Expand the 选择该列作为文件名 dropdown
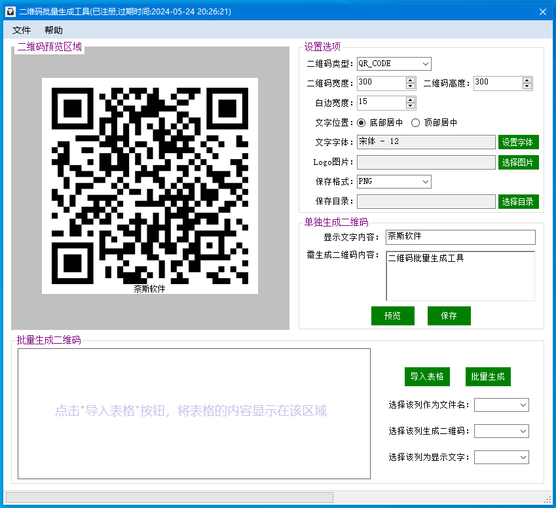556x508 pixels. tap(523, 405)
